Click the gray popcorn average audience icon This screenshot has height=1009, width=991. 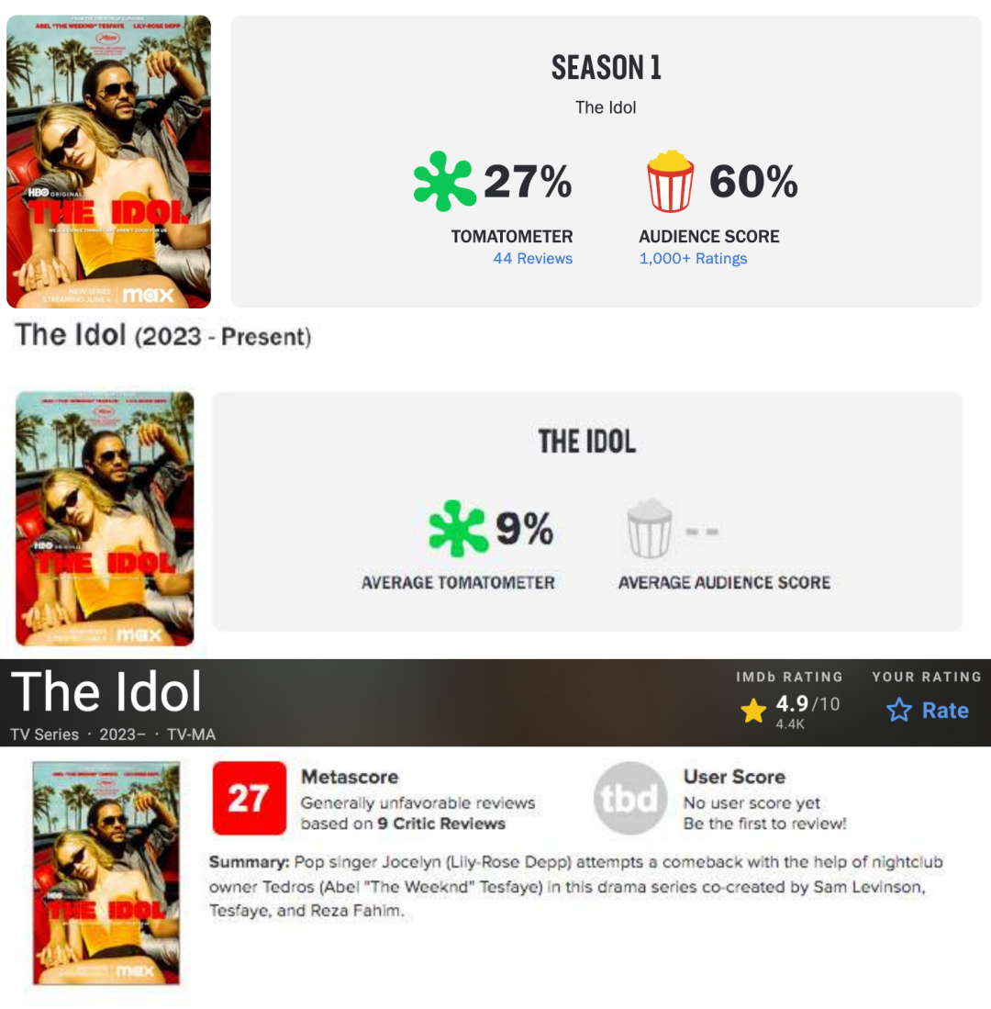pos(650,529)
